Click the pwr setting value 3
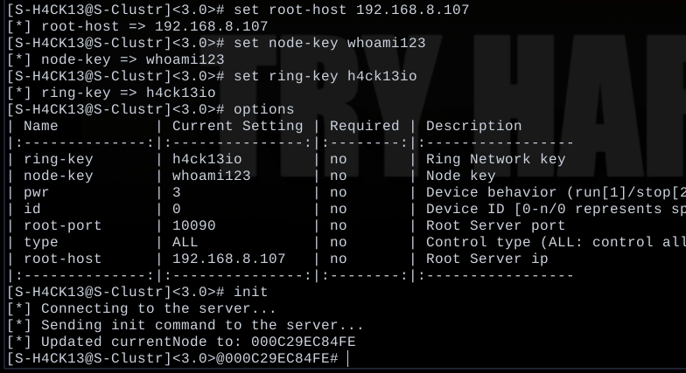The width and height of the screenshot is (686, 373). tap(177, 192)
